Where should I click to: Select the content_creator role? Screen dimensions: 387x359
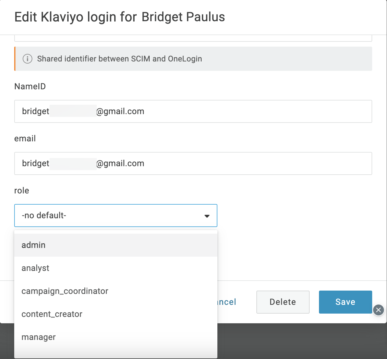tap(115, 314)
